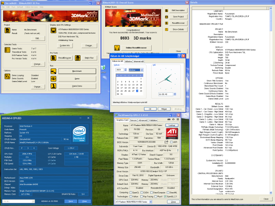
Task: Click the icon next to ResultBrowser in Overall Score
Action: point(167,23)
